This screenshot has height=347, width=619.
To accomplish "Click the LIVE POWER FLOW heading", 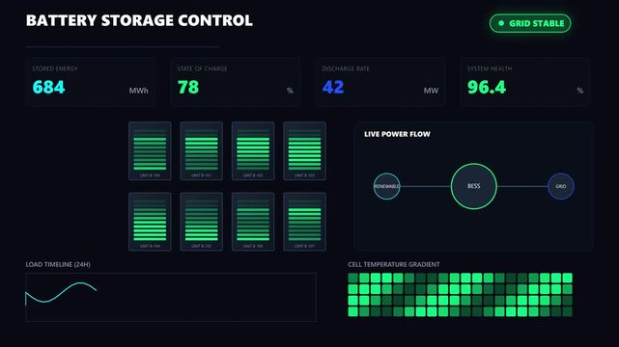I will click(397, 134).
